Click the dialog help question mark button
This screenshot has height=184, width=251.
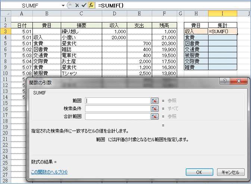(x=226, y=81)
